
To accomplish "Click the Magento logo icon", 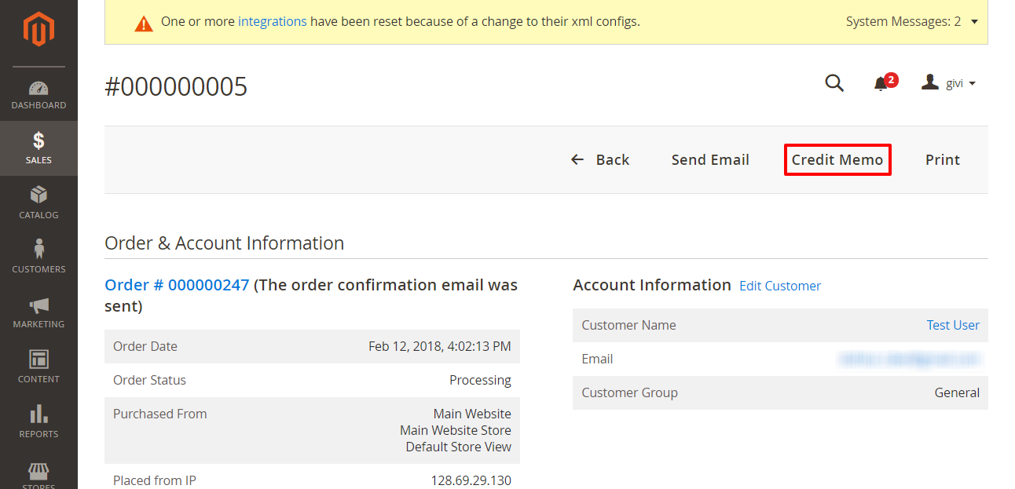I will click(x=38, y=30).
